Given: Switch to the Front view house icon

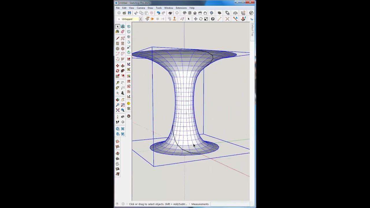Looking at the screenshot, I should click(195, 13).
